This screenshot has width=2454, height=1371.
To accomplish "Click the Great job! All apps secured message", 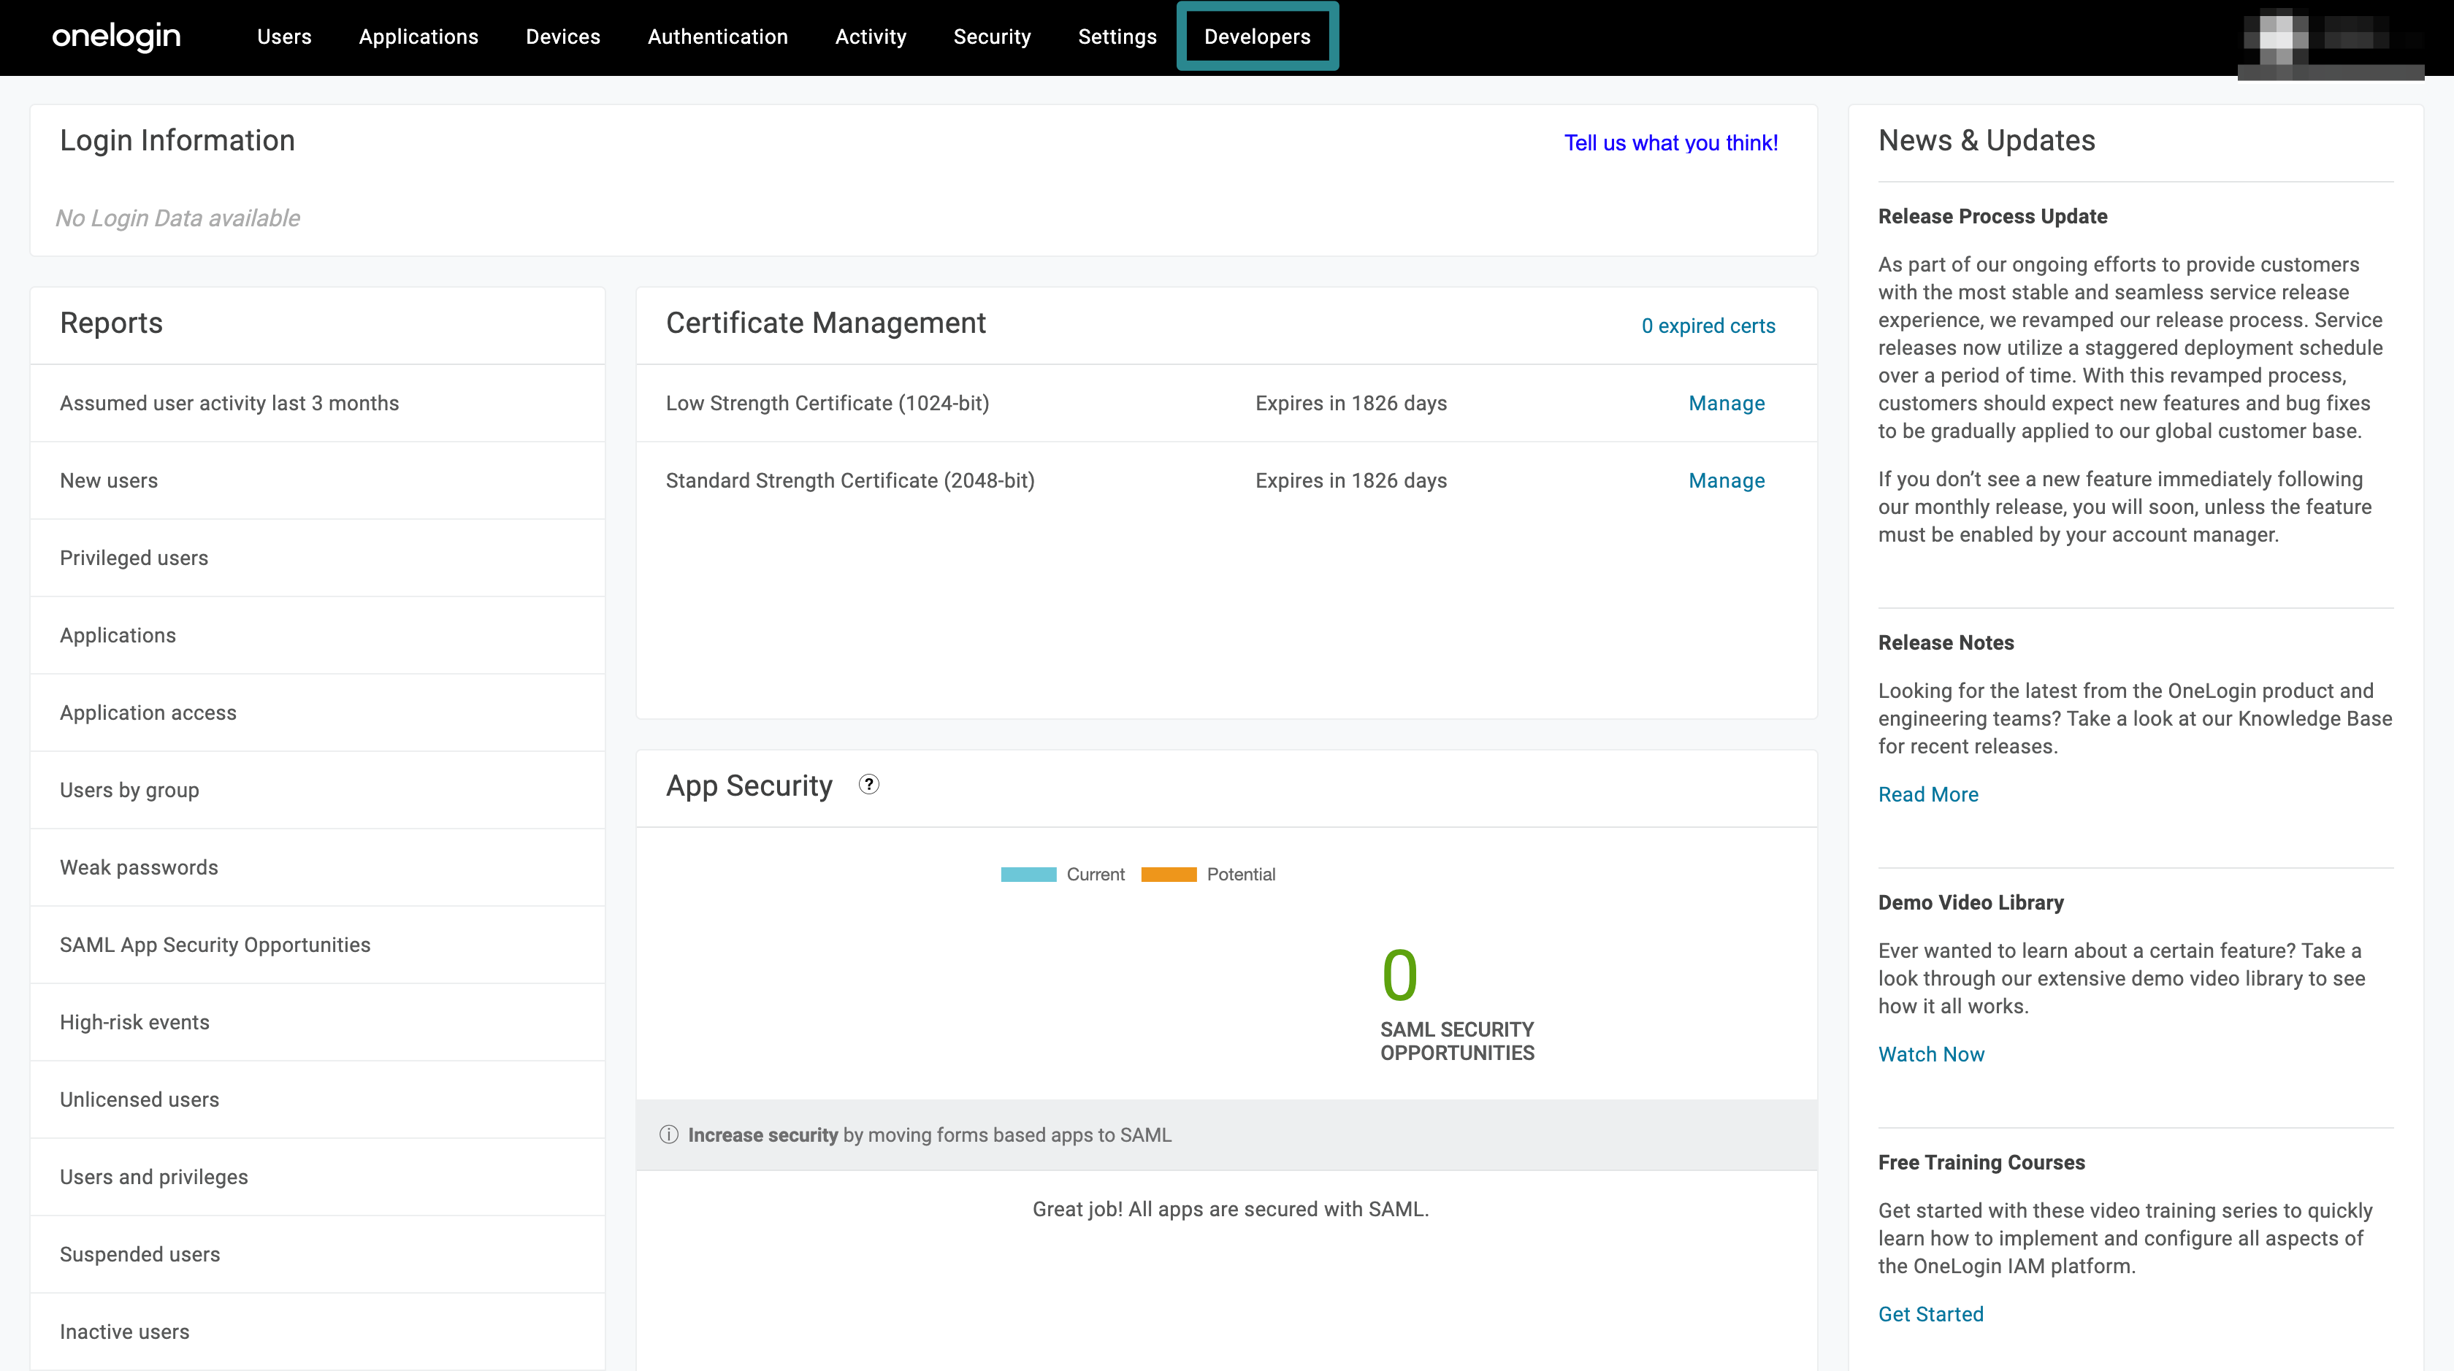I will click(x=1230, y=1209).
